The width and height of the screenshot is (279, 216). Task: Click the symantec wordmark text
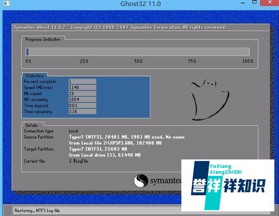coord(166,181)
